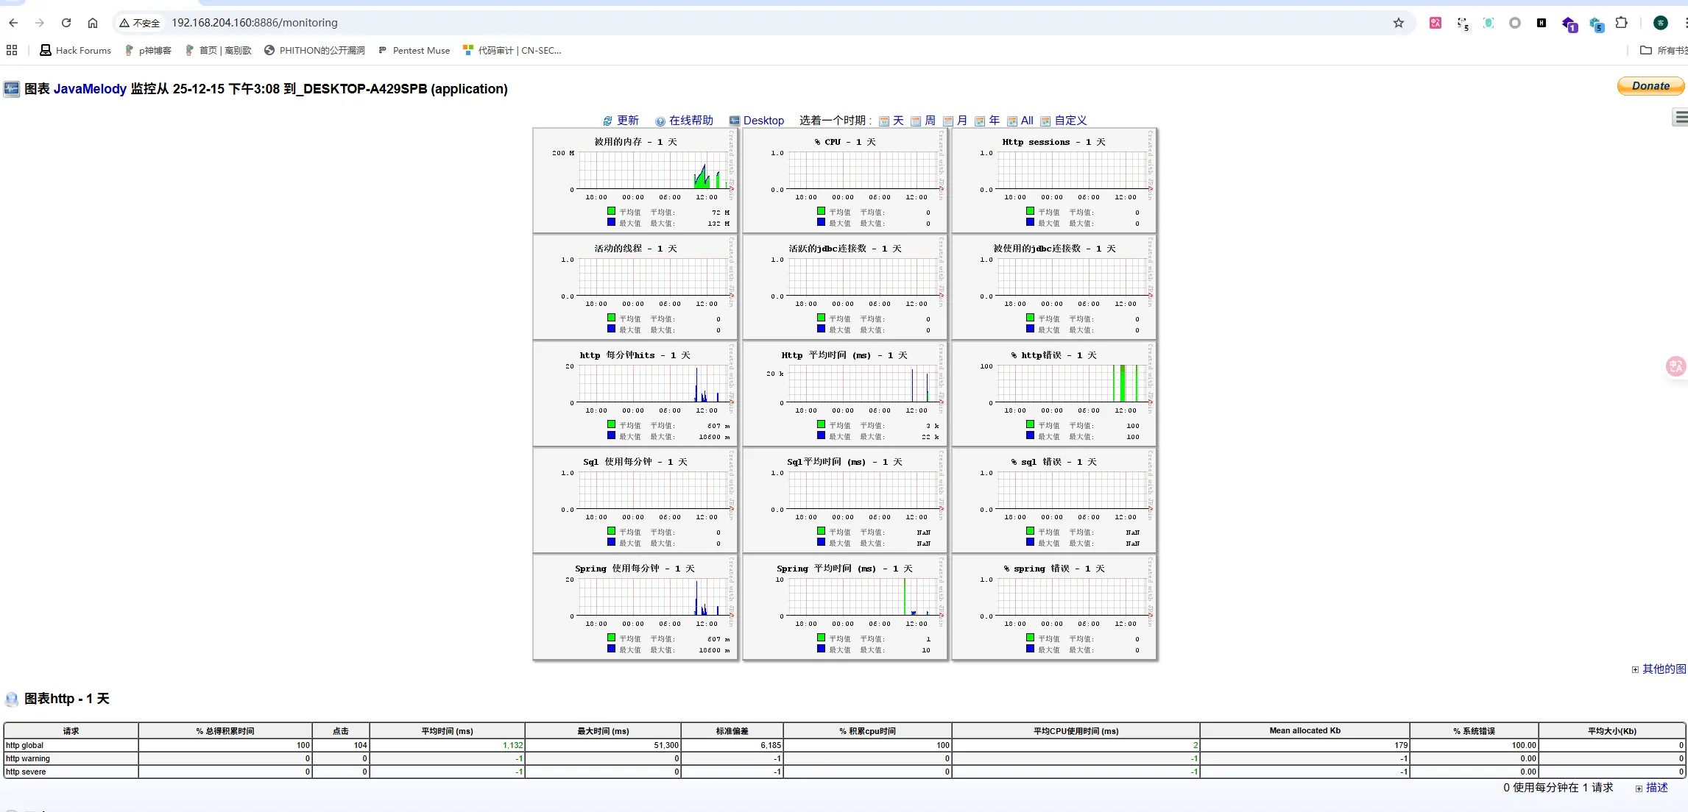Screen dimensions: 1688x812
Task: Open browser extensions puzzle icon
Action: (x=1621, y=23)
